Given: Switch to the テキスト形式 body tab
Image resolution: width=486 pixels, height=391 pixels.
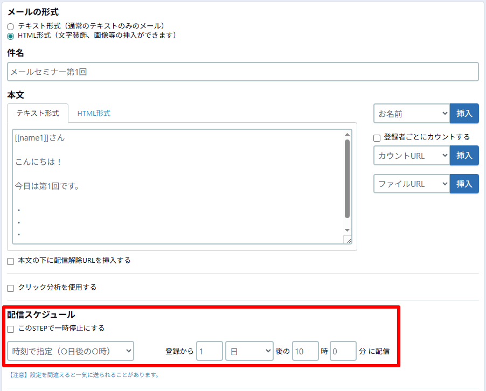Looking at the screenshot, I should [x=38, y=113].
